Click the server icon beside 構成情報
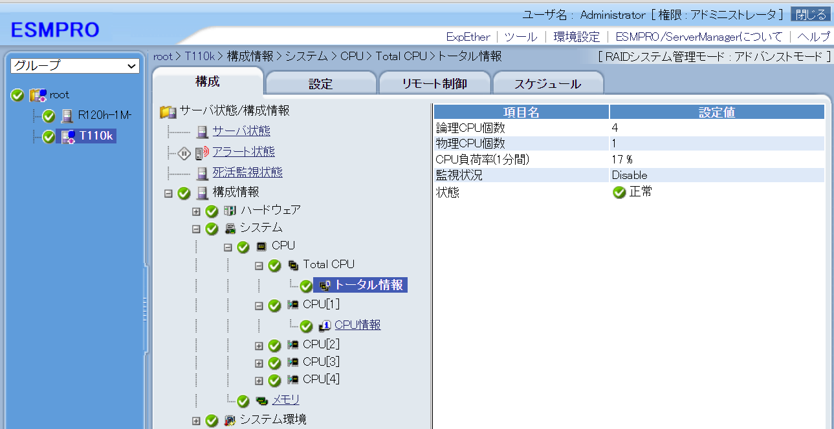Image resolution: width=834 pixels, height=429 pixels. coord(203,193)
